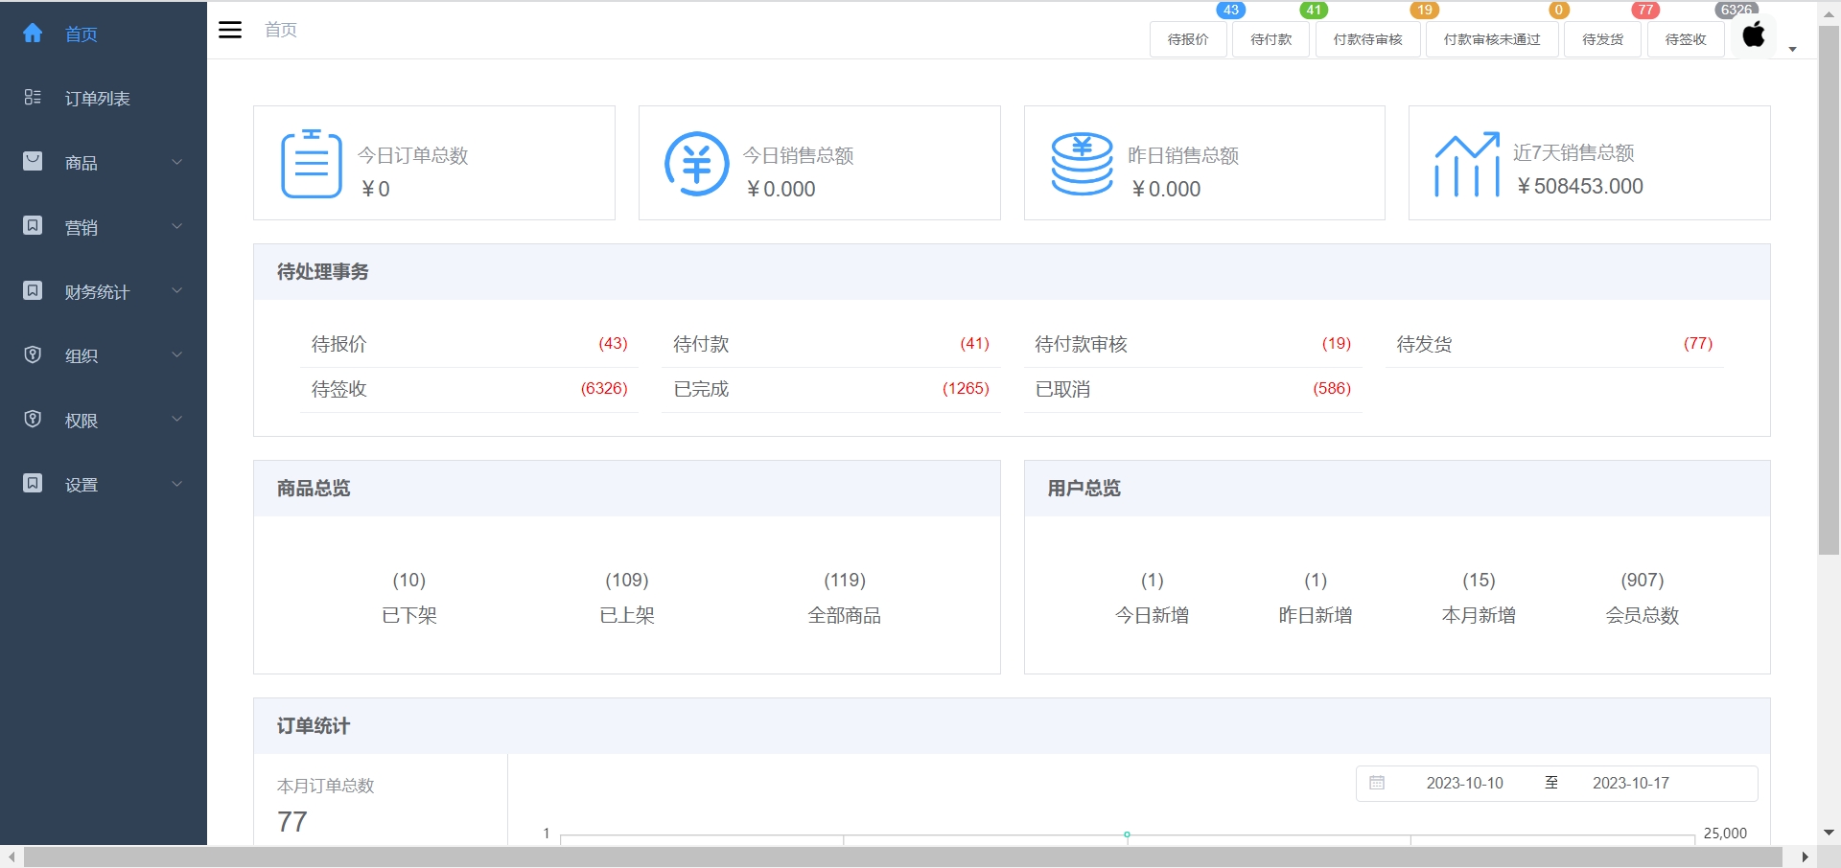Click the home icon in the sidebar

tap(33, 34)
